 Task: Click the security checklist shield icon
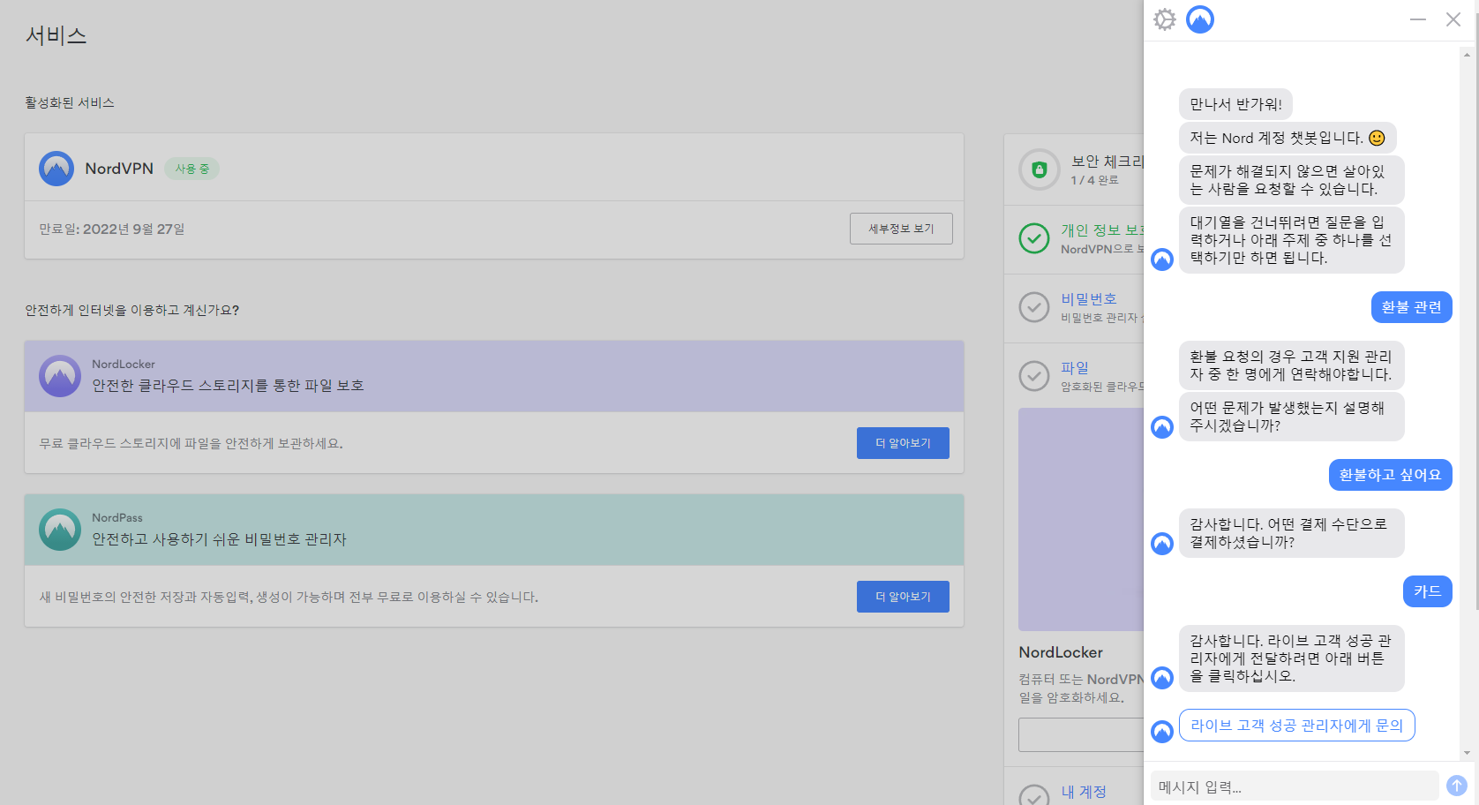point(1040,169)
